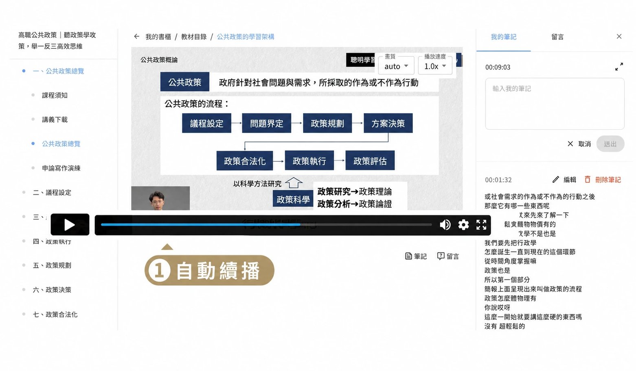Click the 刪除筆記 text link

(x=608, y=180)
